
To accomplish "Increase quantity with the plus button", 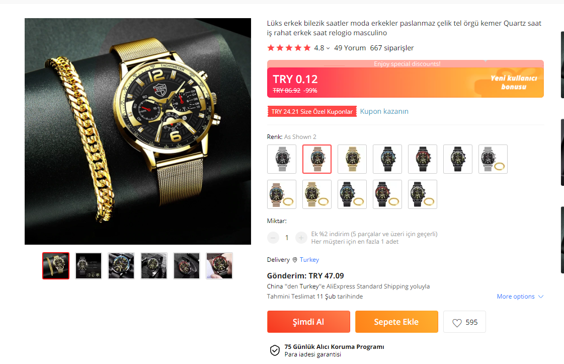I will click(301, 238).
